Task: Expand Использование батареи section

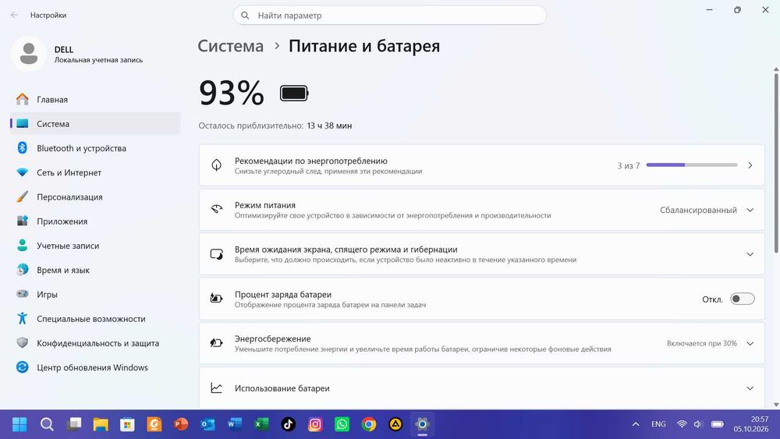Action: [x=481, y=388]
